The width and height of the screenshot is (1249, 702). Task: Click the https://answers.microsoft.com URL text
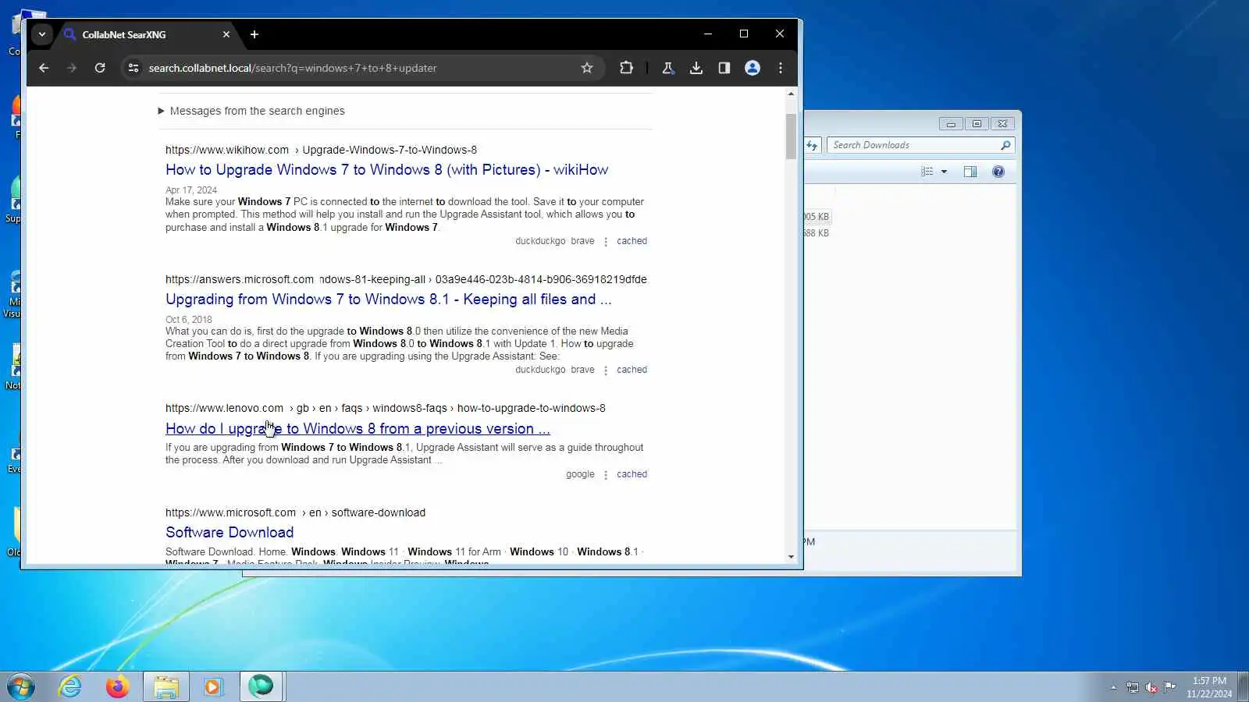[x=240, y=279]
